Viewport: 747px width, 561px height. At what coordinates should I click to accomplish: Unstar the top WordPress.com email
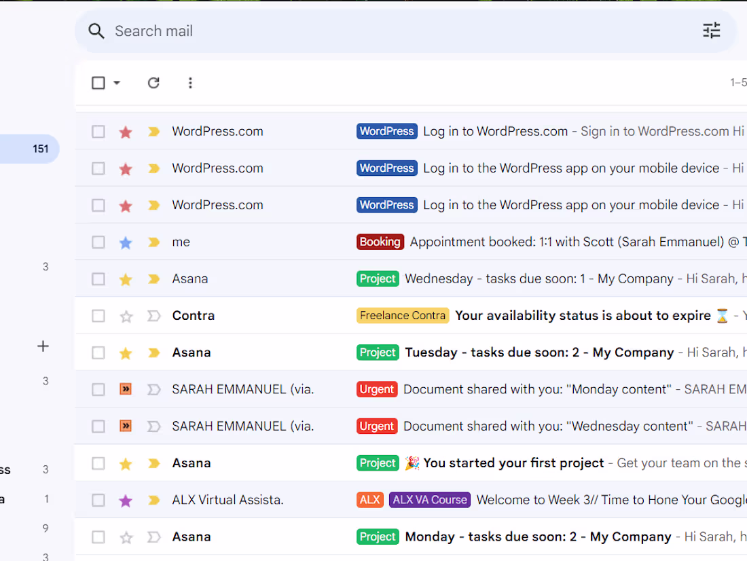126,131
